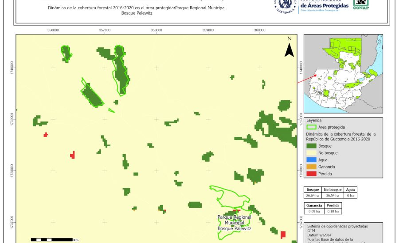Click the 0.09 ha Ganancia table cell

tap(313, 212)
